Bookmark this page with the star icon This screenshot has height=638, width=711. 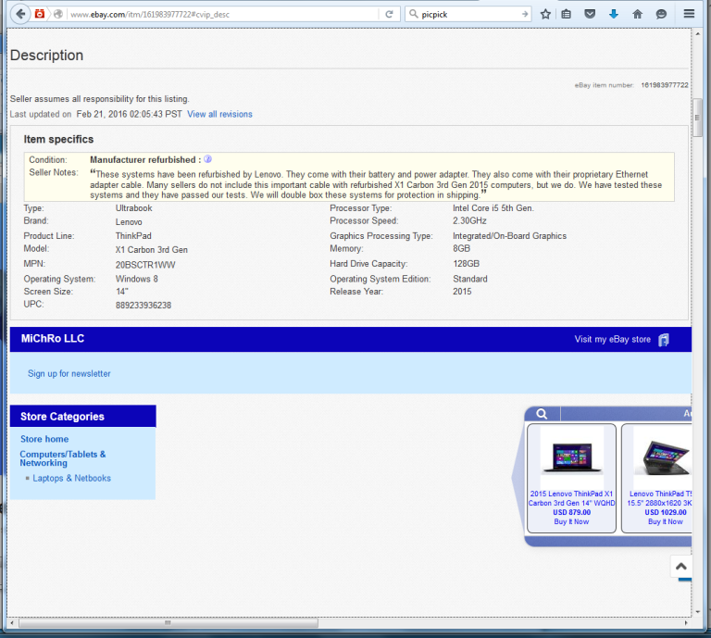[x=545, y=14]
